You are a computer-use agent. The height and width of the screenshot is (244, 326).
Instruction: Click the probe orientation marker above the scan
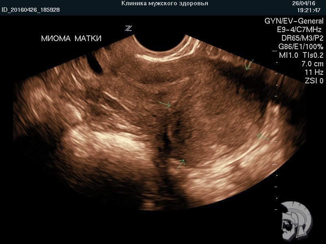tap(128, 28)
